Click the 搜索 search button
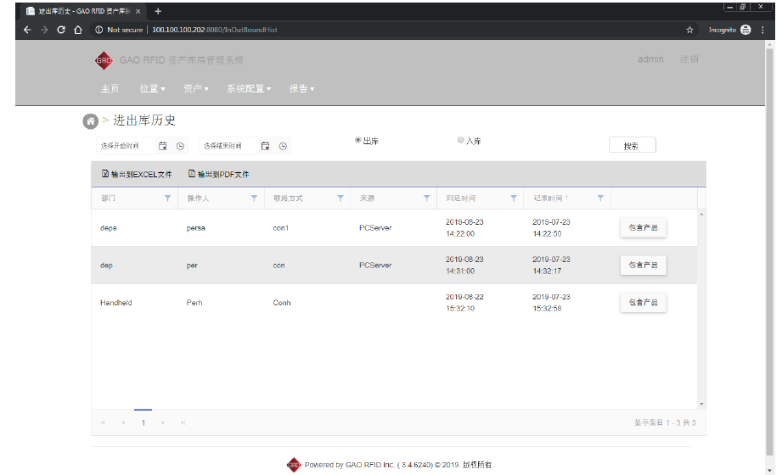The width and height of the screenshot is (782, 475). pos(632,145)
